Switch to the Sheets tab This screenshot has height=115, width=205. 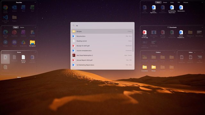click(x=165, y=3)
